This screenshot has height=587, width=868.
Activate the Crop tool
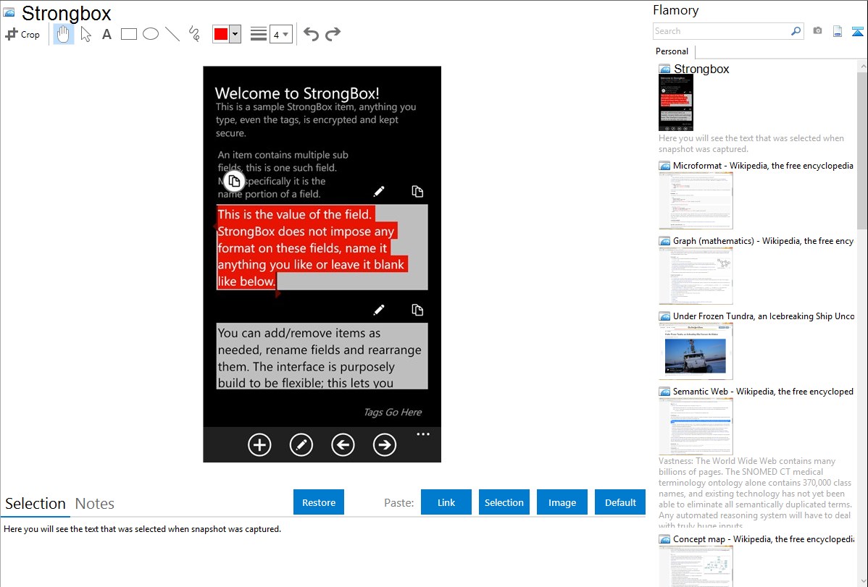coord(22,34)
